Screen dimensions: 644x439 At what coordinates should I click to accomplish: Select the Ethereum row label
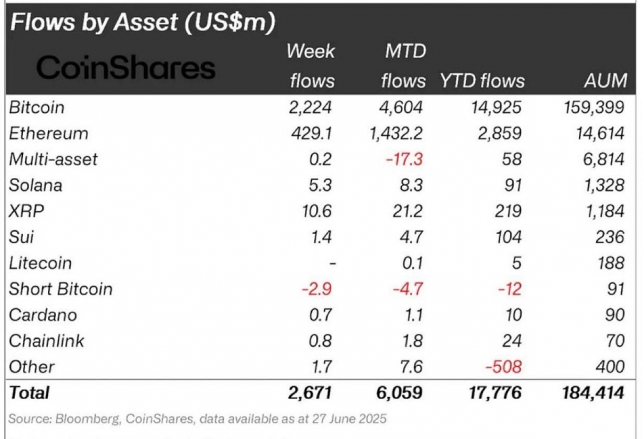(x=49, y=134)
